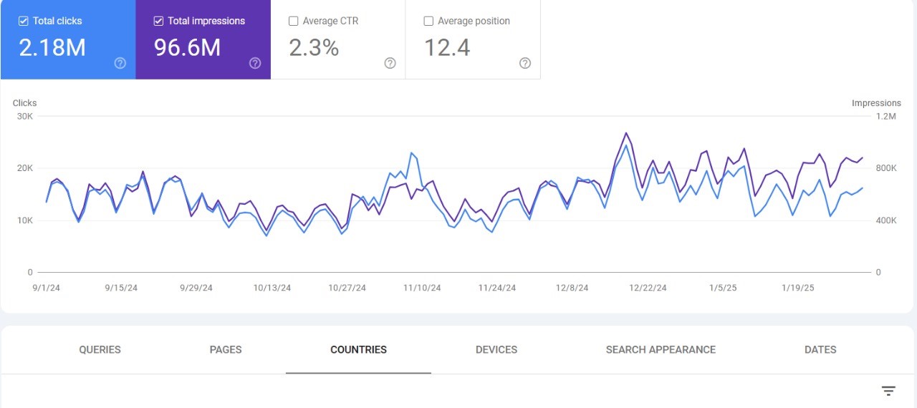This screenshot has height=408, width=917.
Task: Select the Countries tab
Action: point(358,350)
